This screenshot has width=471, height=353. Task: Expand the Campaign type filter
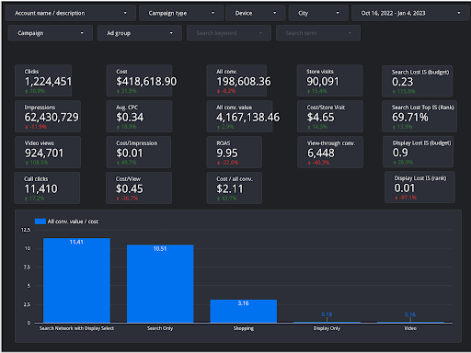pyautogui.click(x=181, y=13)
